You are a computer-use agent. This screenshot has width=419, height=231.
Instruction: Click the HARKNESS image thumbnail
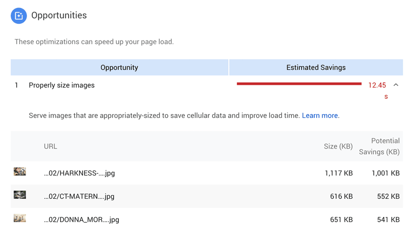coord(20,171)
